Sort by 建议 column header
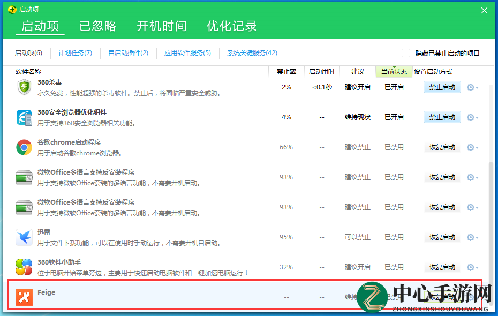The height and width of the screenshot is (316, 498). [358, 72]
